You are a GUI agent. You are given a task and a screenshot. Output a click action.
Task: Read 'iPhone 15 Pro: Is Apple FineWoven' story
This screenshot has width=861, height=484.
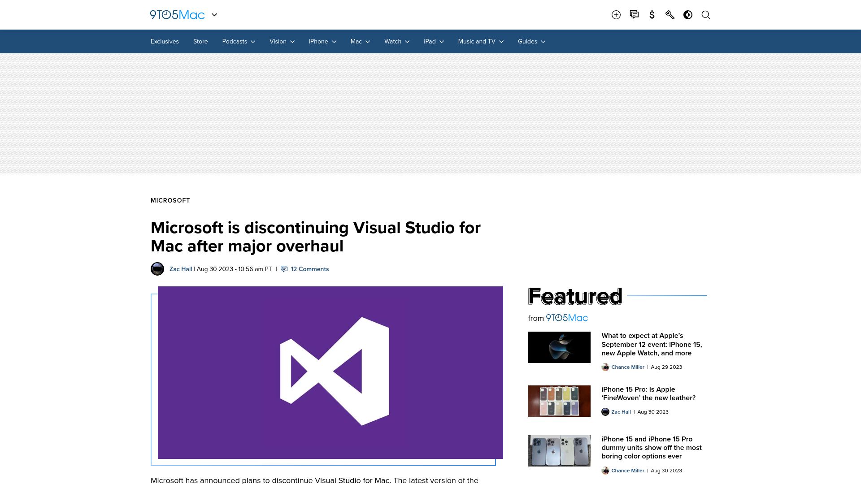coord(648,393)
